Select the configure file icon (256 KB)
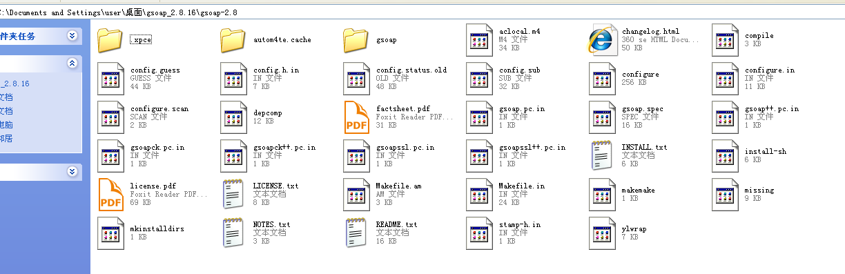845x274 pixels. click(x=602, y=78)
